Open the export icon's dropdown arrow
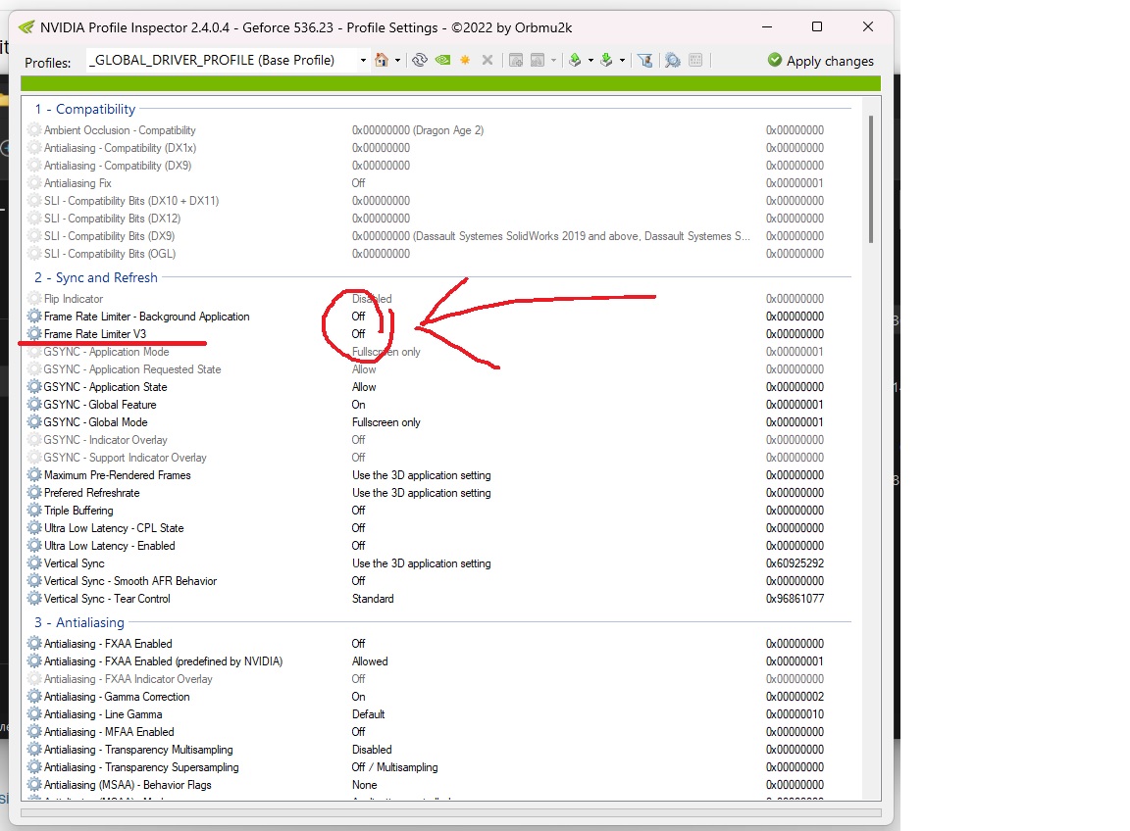This screenshot has width=1130, height=831. [x=591, y=61]
